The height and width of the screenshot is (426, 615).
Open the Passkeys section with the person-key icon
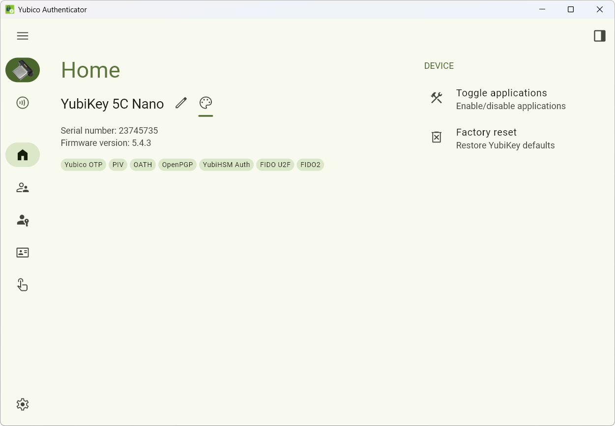point(23,220)
